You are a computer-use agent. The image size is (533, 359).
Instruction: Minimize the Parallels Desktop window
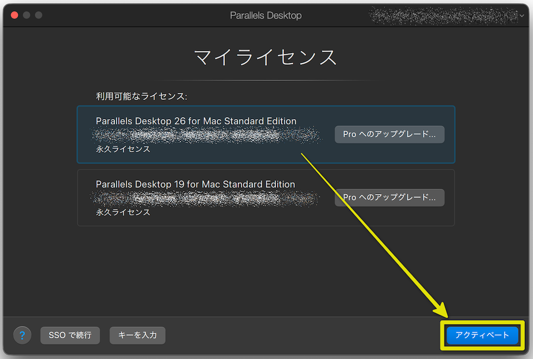click(x=26, y=15)
